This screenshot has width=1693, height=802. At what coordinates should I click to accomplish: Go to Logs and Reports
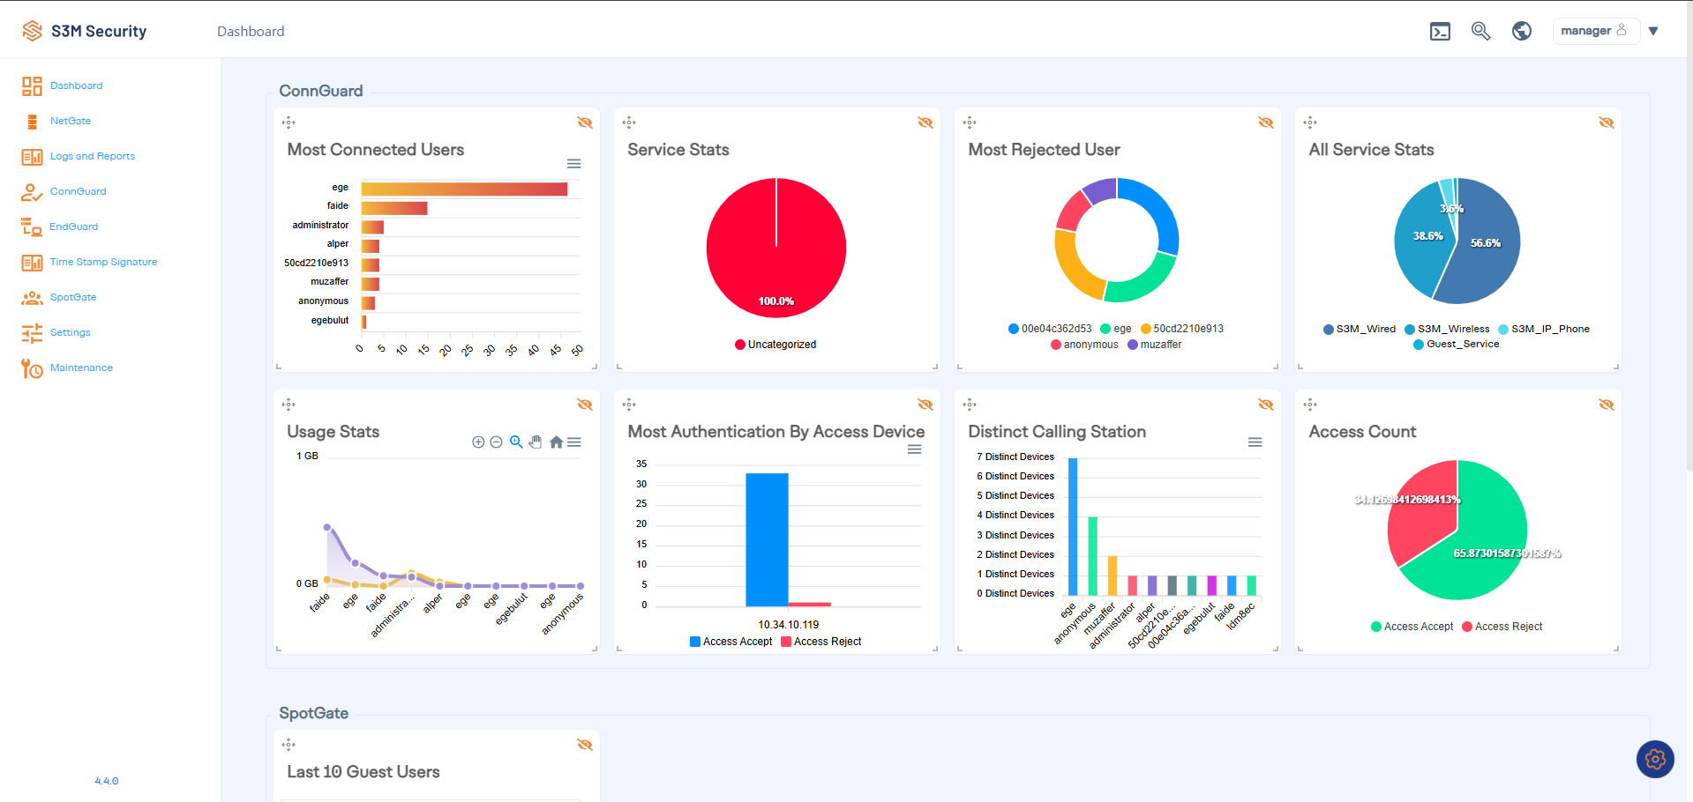point(93,156)
